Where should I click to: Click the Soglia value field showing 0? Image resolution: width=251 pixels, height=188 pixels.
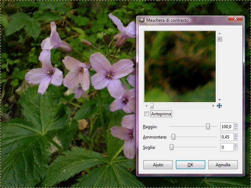[x=227, y=147]
